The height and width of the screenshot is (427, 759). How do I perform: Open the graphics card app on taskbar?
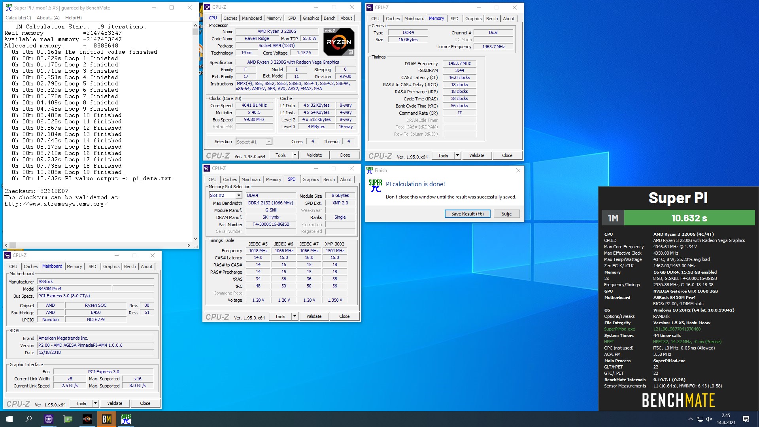tap(68, 419)
